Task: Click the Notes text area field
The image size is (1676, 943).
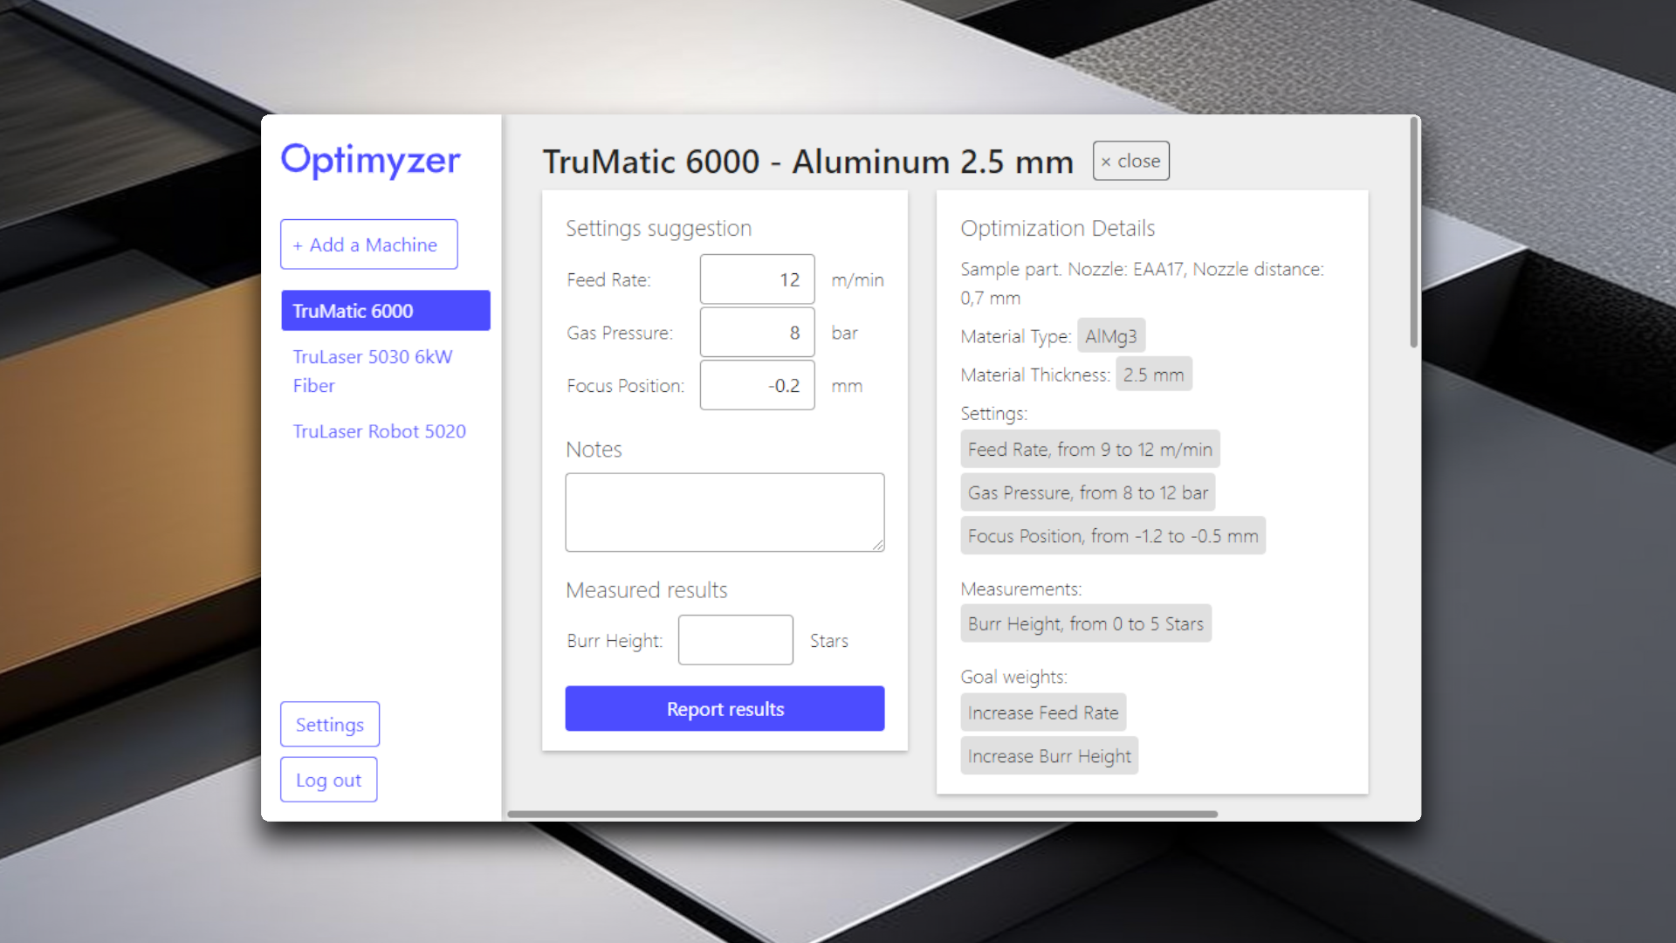Action: (724, 511)
